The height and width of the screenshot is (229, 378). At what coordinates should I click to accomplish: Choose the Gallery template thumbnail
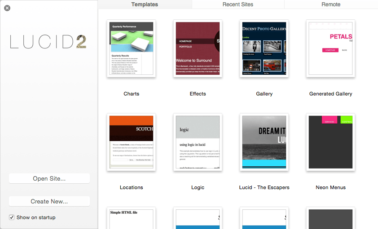coord(264,48)
